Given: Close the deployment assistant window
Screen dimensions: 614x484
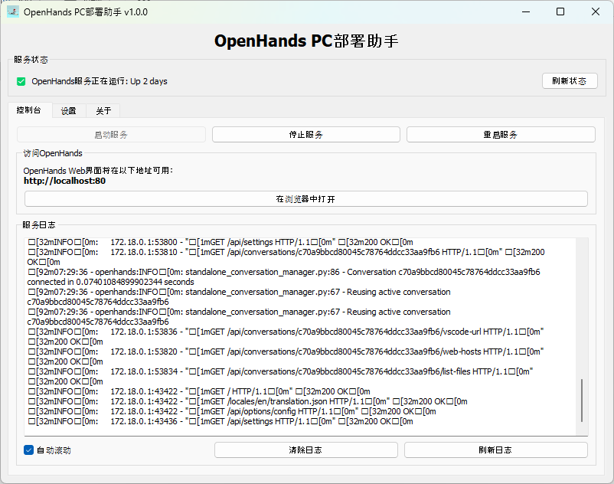Looking at the screenshot, I should pyautogui.click(x=595, y=11).
